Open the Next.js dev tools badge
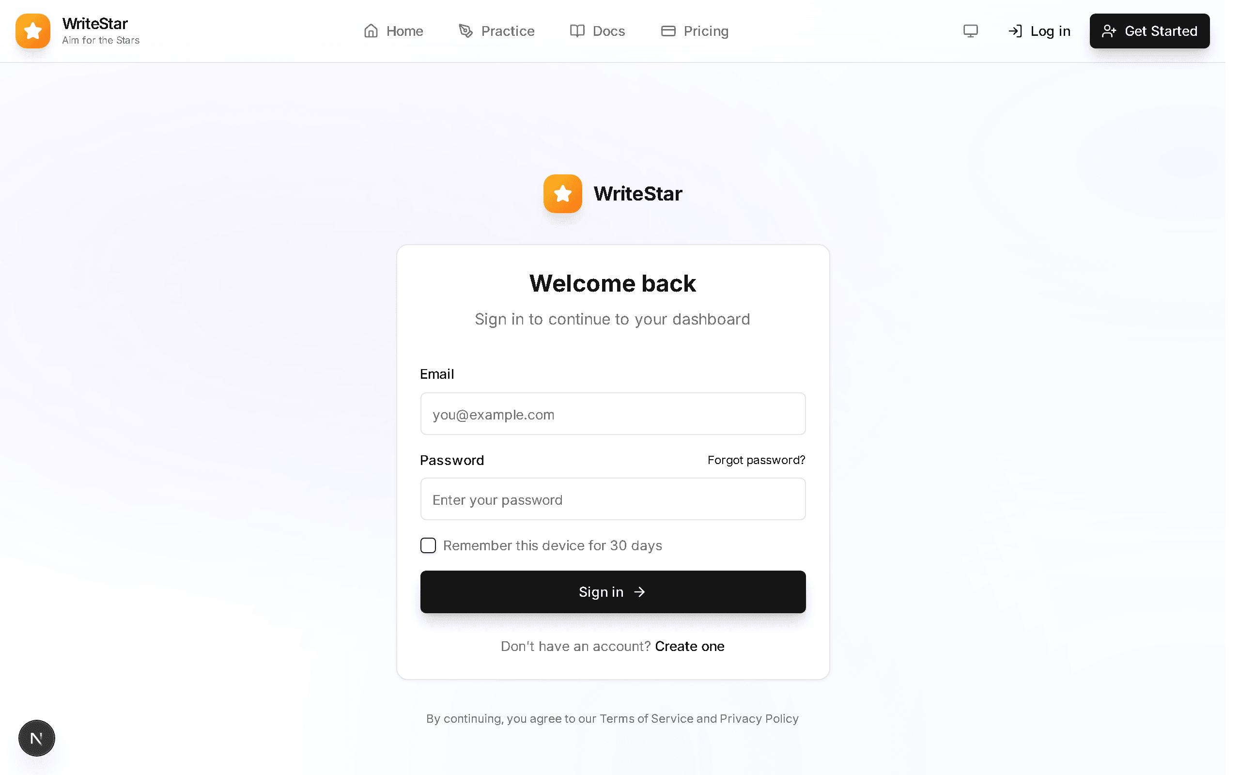Screen dimensions: 1240x775 point(36,738)
